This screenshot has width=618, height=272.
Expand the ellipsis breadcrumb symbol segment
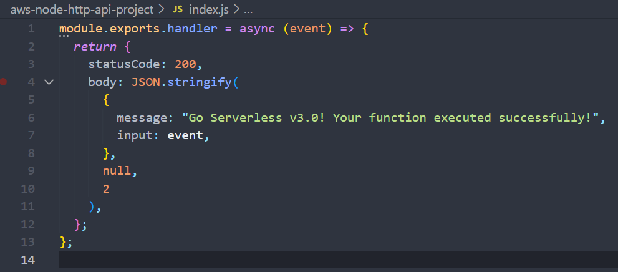[x=248, y=11]
